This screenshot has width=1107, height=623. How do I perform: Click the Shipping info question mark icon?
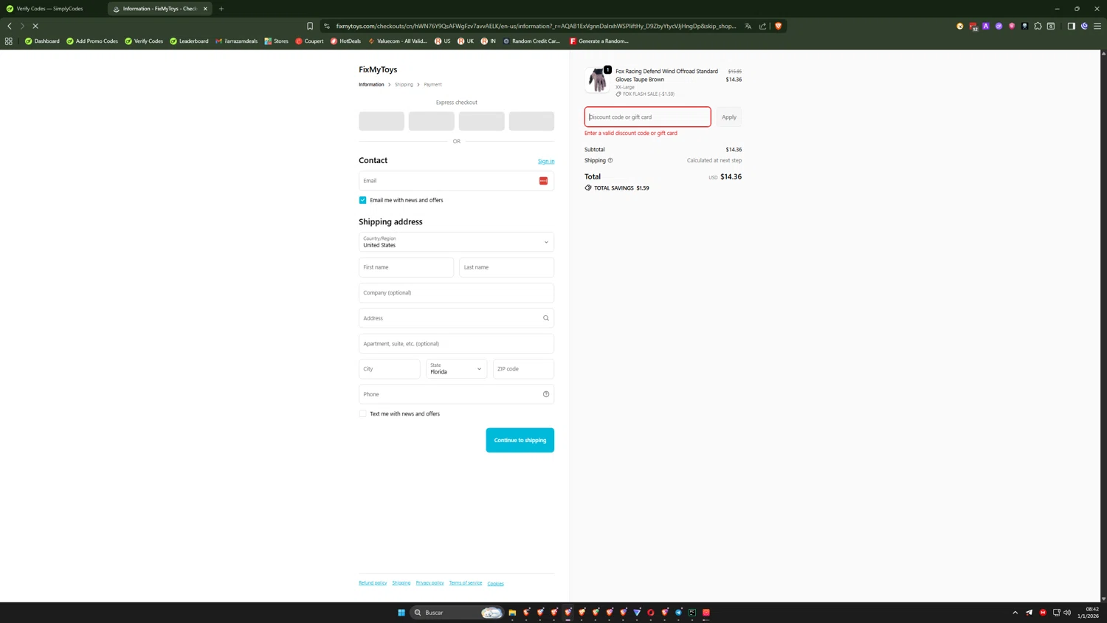point(610,160)
